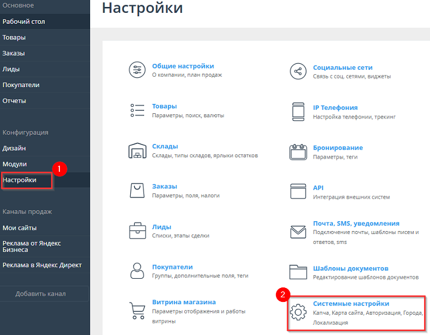Select the gear icon for Системные настройки
This screenshot has height=335, width=430.
(x=298, y=311)
